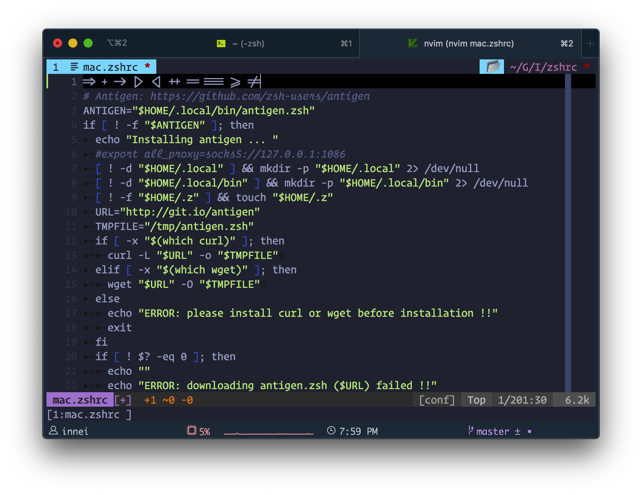
Task: Click the URL="http://git.io/antigen" line
Action: tap(178, 212)
